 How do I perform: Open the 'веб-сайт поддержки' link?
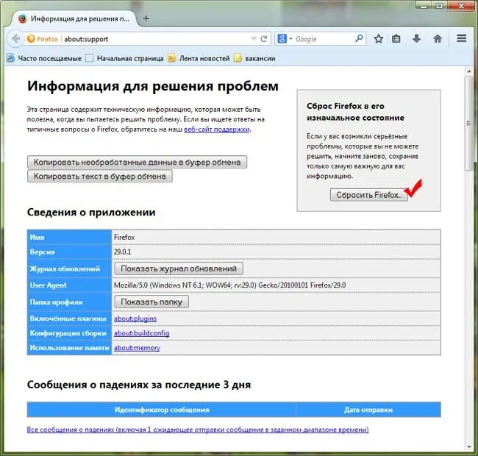click(x=217, y=129)
